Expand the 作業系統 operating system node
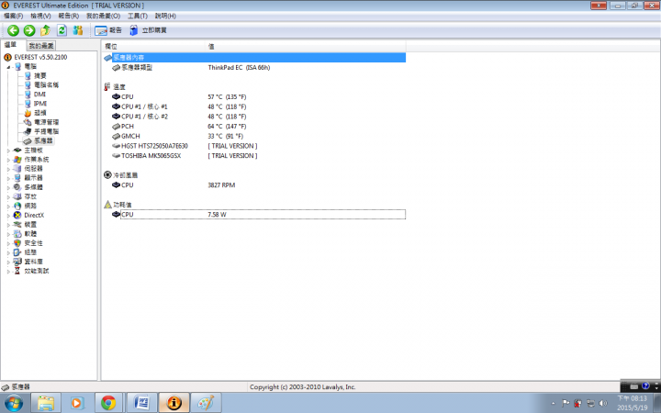The image size is (661, 413). 8,160
